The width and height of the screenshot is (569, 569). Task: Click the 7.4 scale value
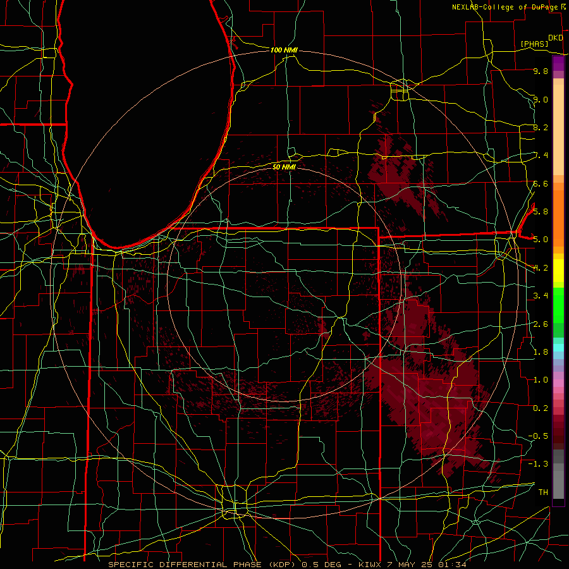541,156
